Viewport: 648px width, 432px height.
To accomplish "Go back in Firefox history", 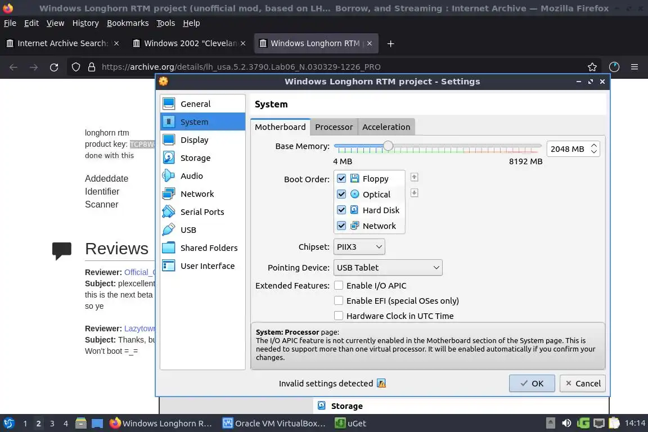I will [x=13, y=67].
